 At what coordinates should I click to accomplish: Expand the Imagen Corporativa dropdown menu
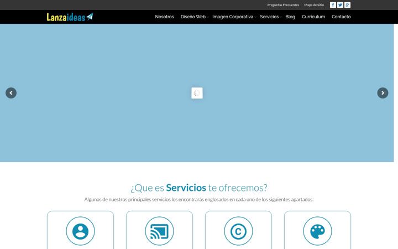(x=234, y=17)
